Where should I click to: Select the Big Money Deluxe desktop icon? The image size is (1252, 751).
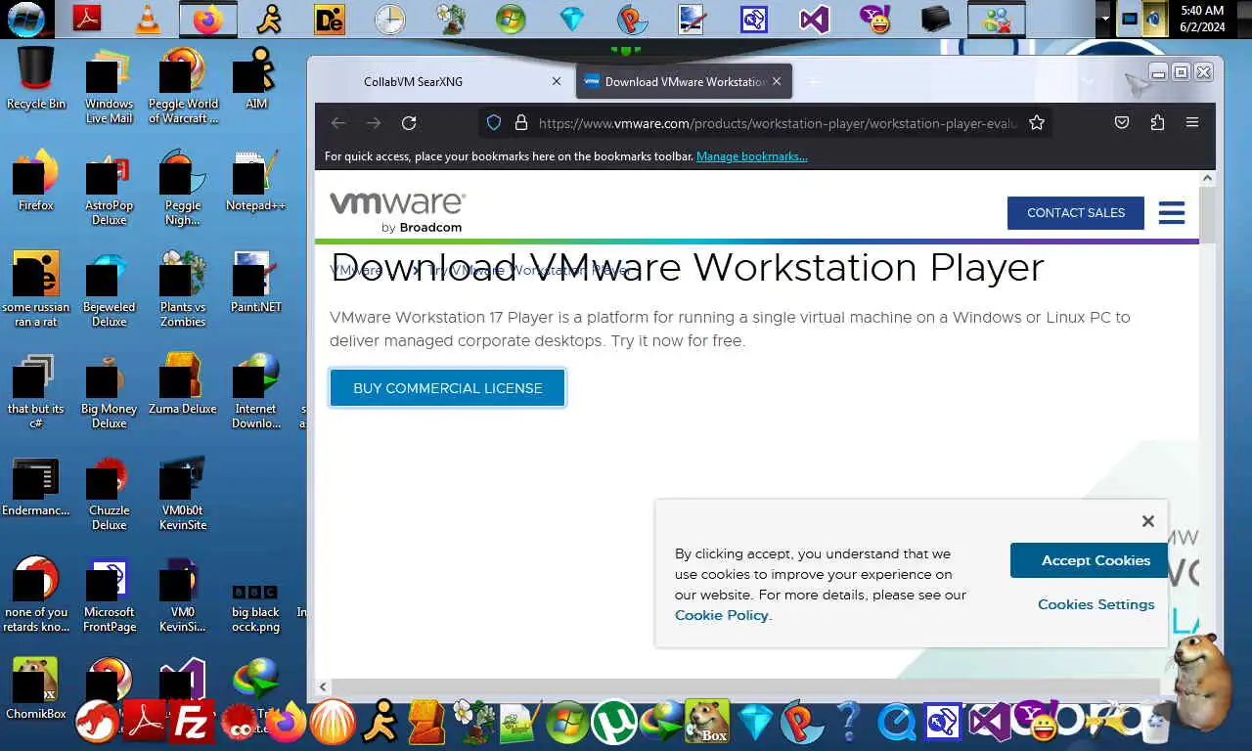tap(109, 390)
